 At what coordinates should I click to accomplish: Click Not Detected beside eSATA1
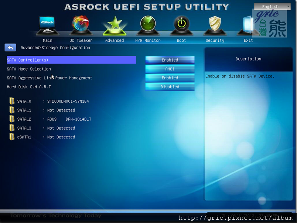tap(61, 137)
